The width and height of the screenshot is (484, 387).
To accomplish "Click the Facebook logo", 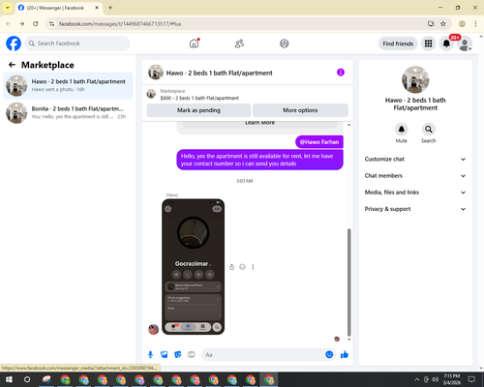I will 14,44.
